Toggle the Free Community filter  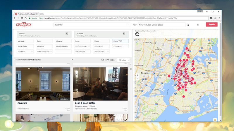click(x=44, y=52)
